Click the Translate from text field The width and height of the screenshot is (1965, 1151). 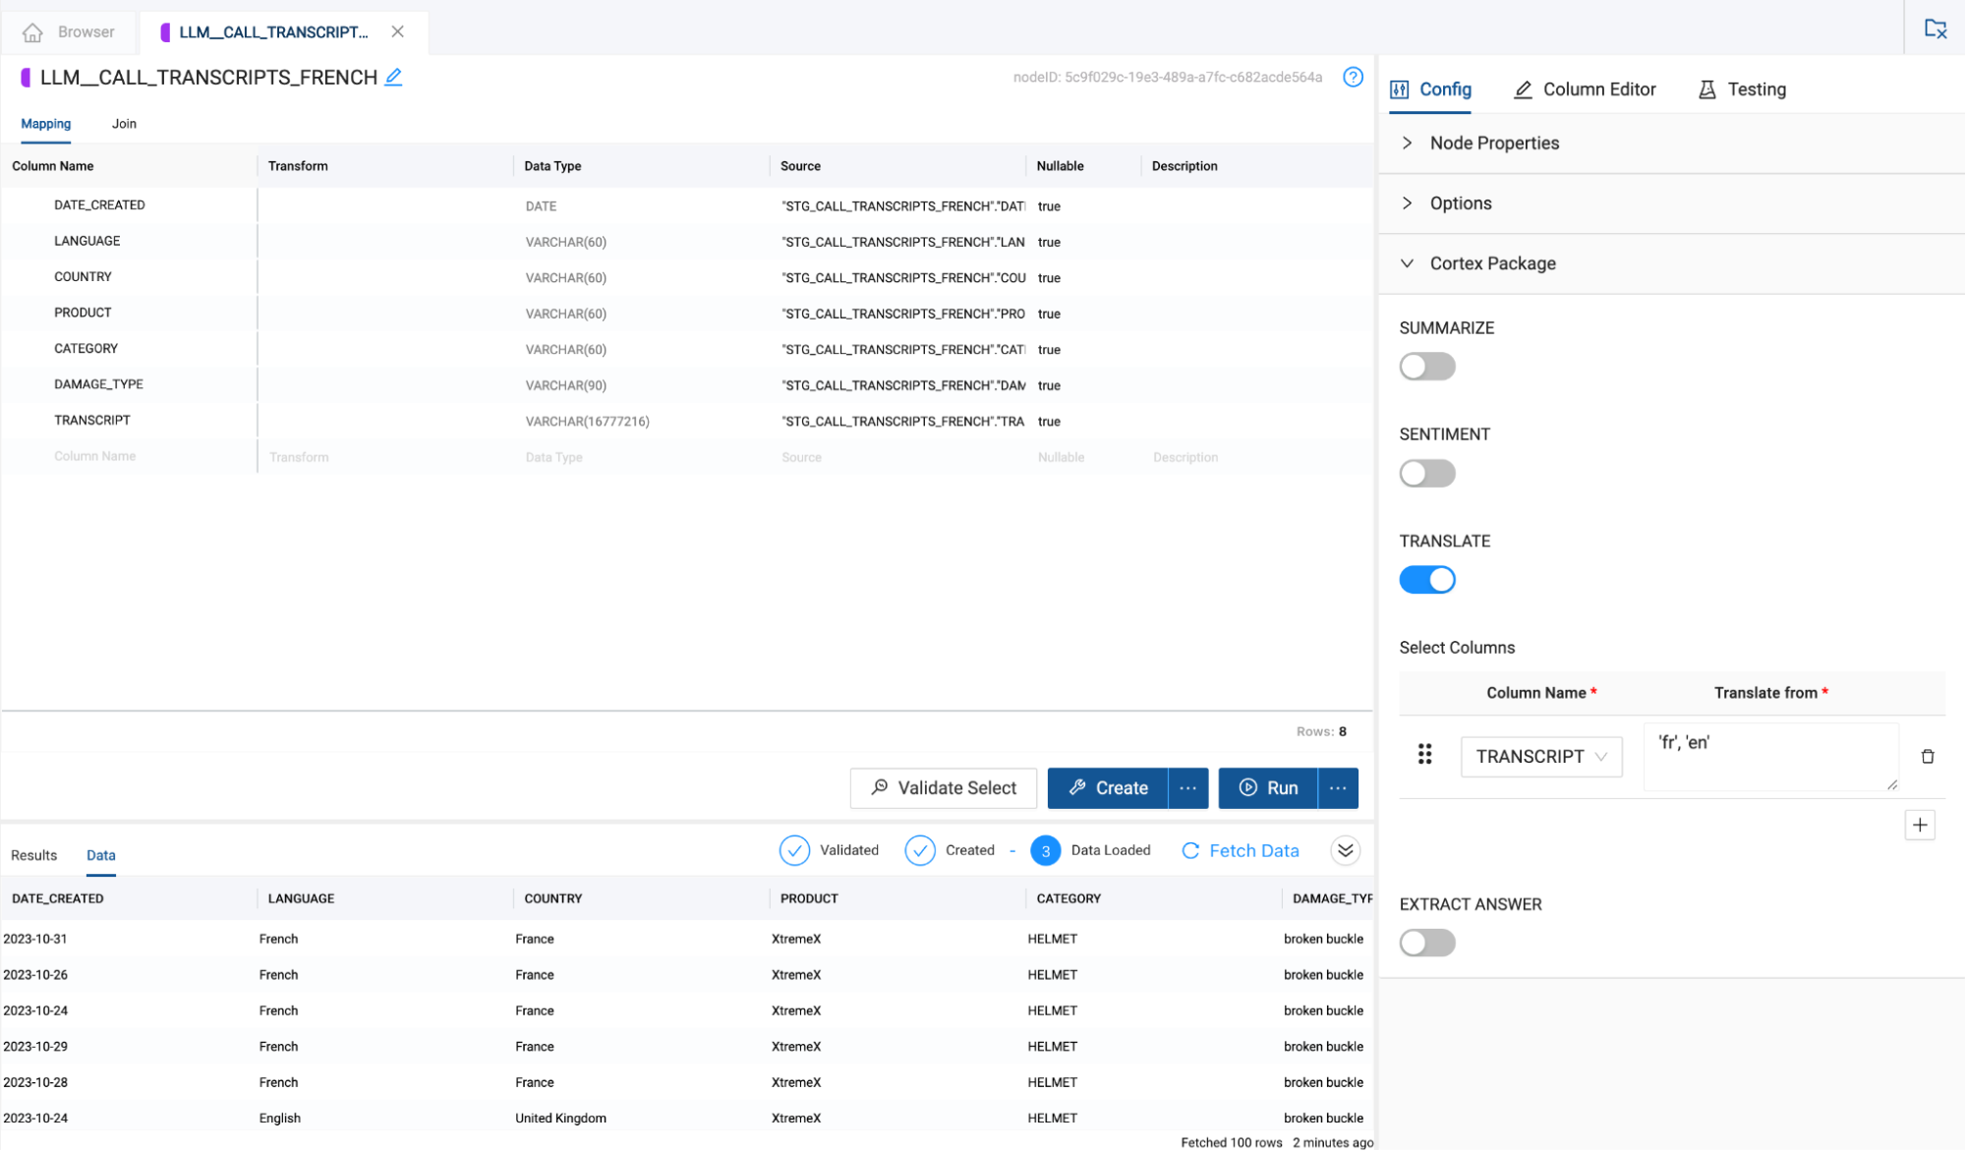(1768, 756)
